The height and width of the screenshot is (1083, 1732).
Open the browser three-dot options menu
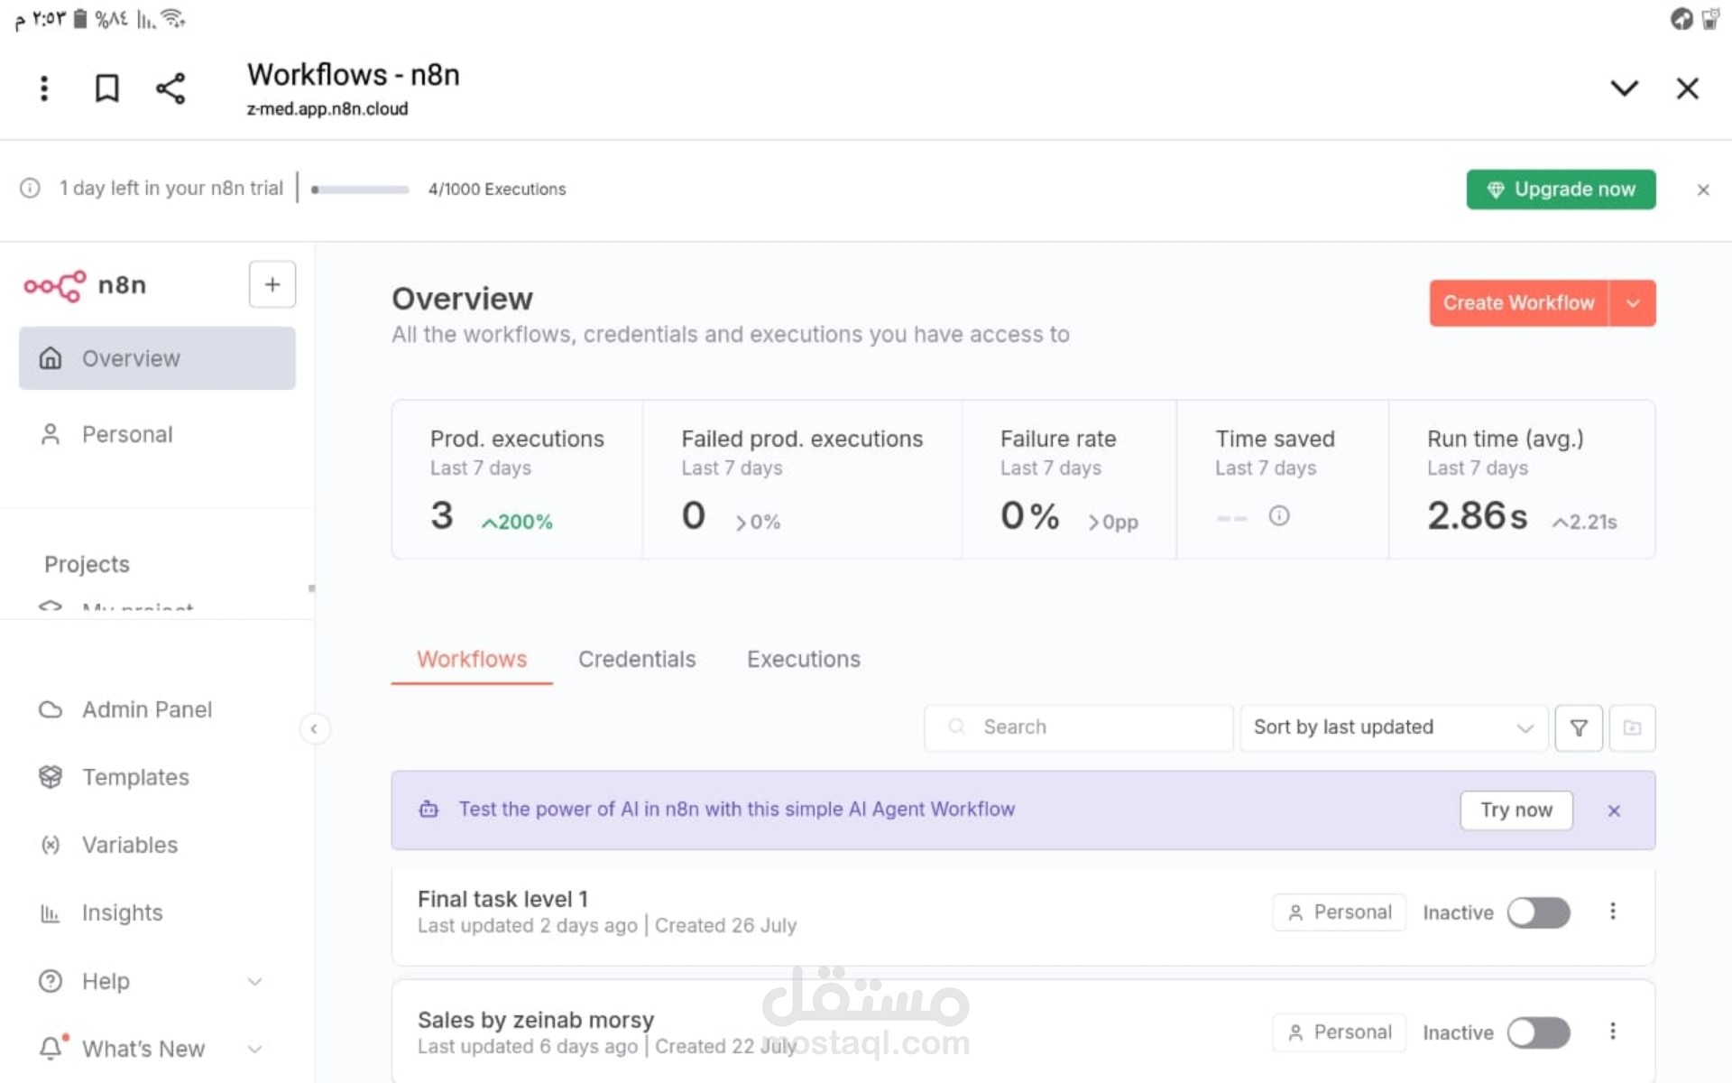coord(44,88)
